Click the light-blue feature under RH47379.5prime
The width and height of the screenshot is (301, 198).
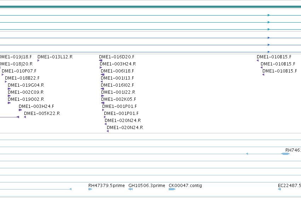(90, 189)
